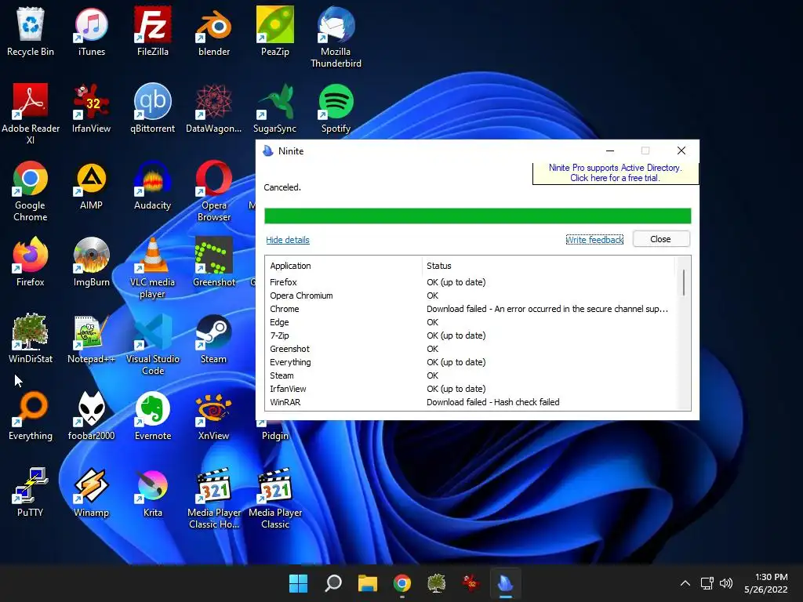The height and width of the screenshot is (602, 803).
Task: Open File Explorer from the taskbar
Action: coord(368,583)
